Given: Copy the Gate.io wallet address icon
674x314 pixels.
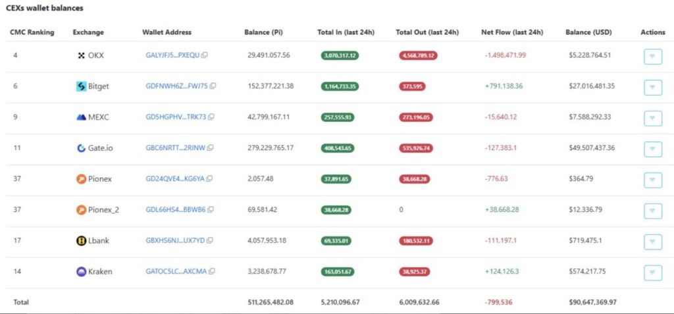Looking at the screenshot, I should 211,148.
